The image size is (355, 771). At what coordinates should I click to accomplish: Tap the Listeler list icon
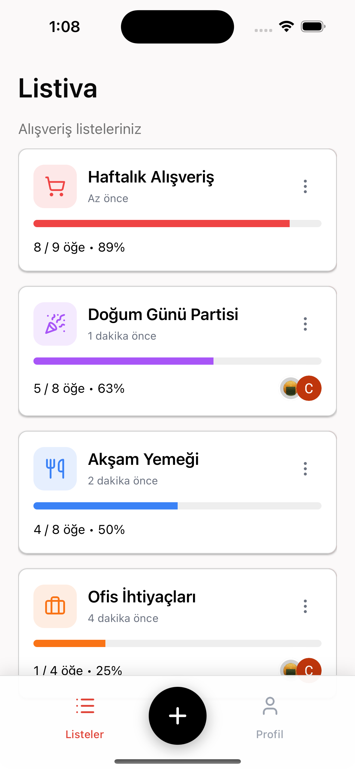click(85, 706)
